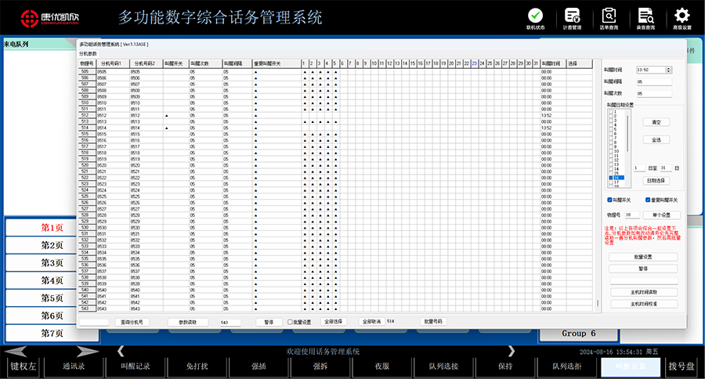Viewport: 705px width, 379px height.
Task: Click the 全部取消 button
Action: pyautogui.click(x=372, y=322)
